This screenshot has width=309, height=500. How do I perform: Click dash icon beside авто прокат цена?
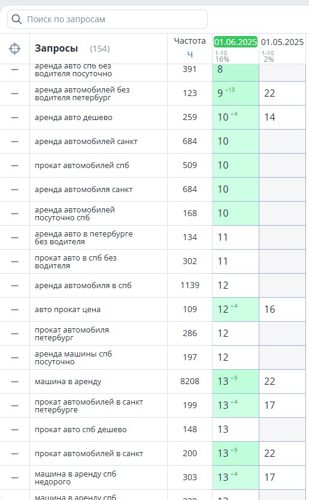(x=14, y=309)
